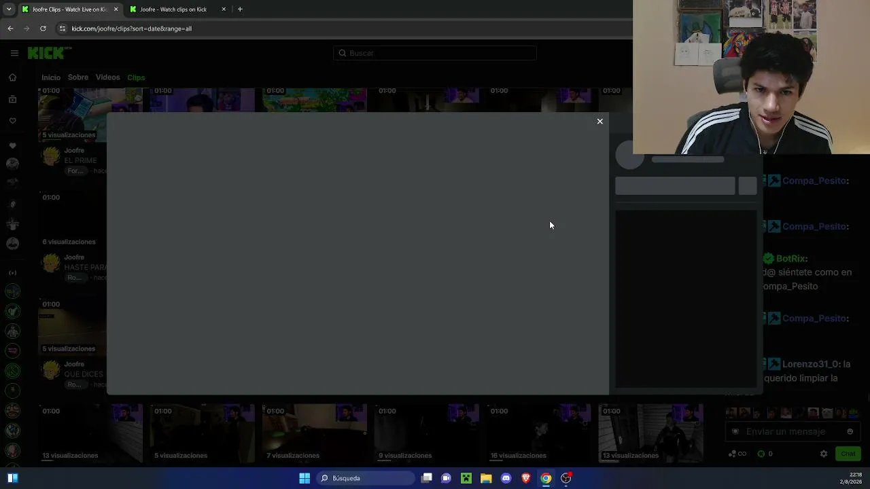This screenshot has height=489, width=870.
Task: Open Task View from the taskbar
Action: pos(426,478)
